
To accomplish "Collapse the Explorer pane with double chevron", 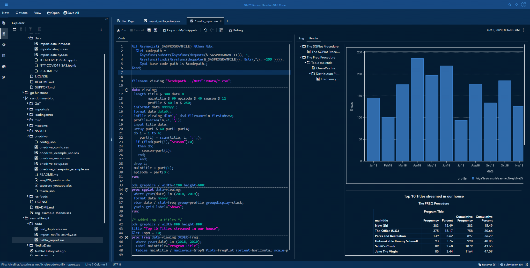I will pos(106,19).
